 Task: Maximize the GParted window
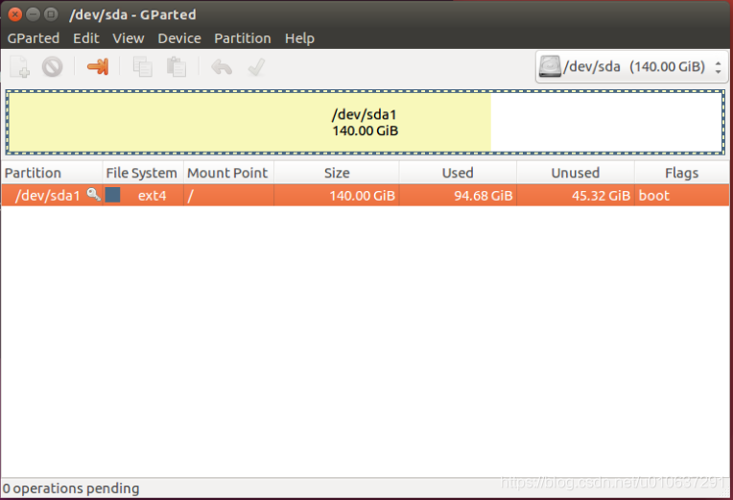[51, 14]
